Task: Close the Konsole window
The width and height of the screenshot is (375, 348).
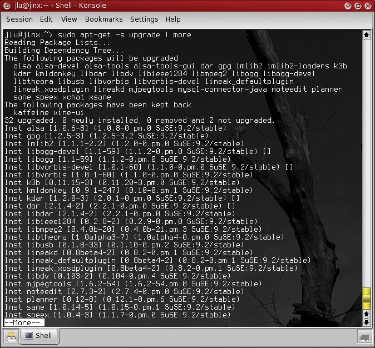Action: coord(368,6)
